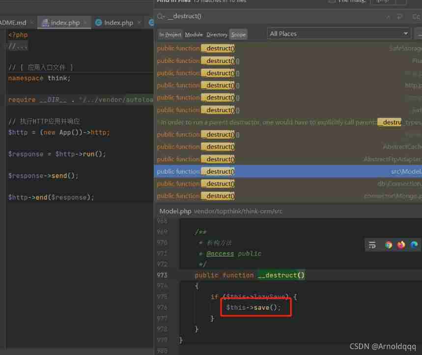Open in Firefox browser icon
Viewport: 422px width, 355px height.
pyautogui.click(x=401, y=245)
